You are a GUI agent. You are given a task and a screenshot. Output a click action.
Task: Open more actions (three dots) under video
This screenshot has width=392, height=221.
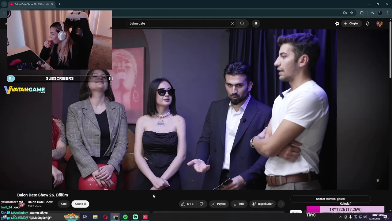(x=281, y=204)
